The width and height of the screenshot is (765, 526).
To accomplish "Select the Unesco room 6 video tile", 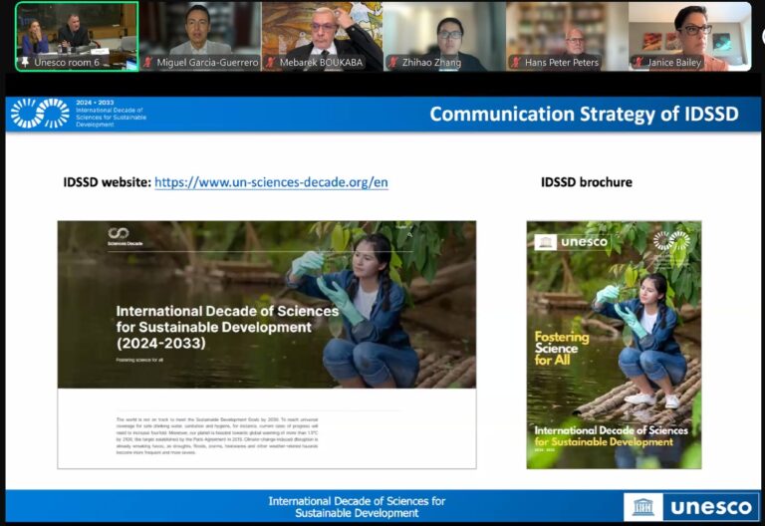I will [77, 36].
